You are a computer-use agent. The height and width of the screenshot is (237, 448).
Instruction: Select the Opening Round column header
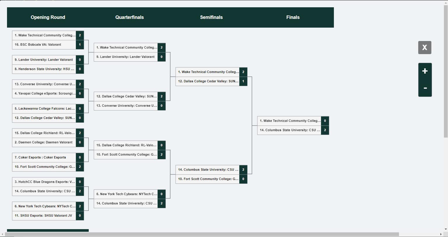48,17
